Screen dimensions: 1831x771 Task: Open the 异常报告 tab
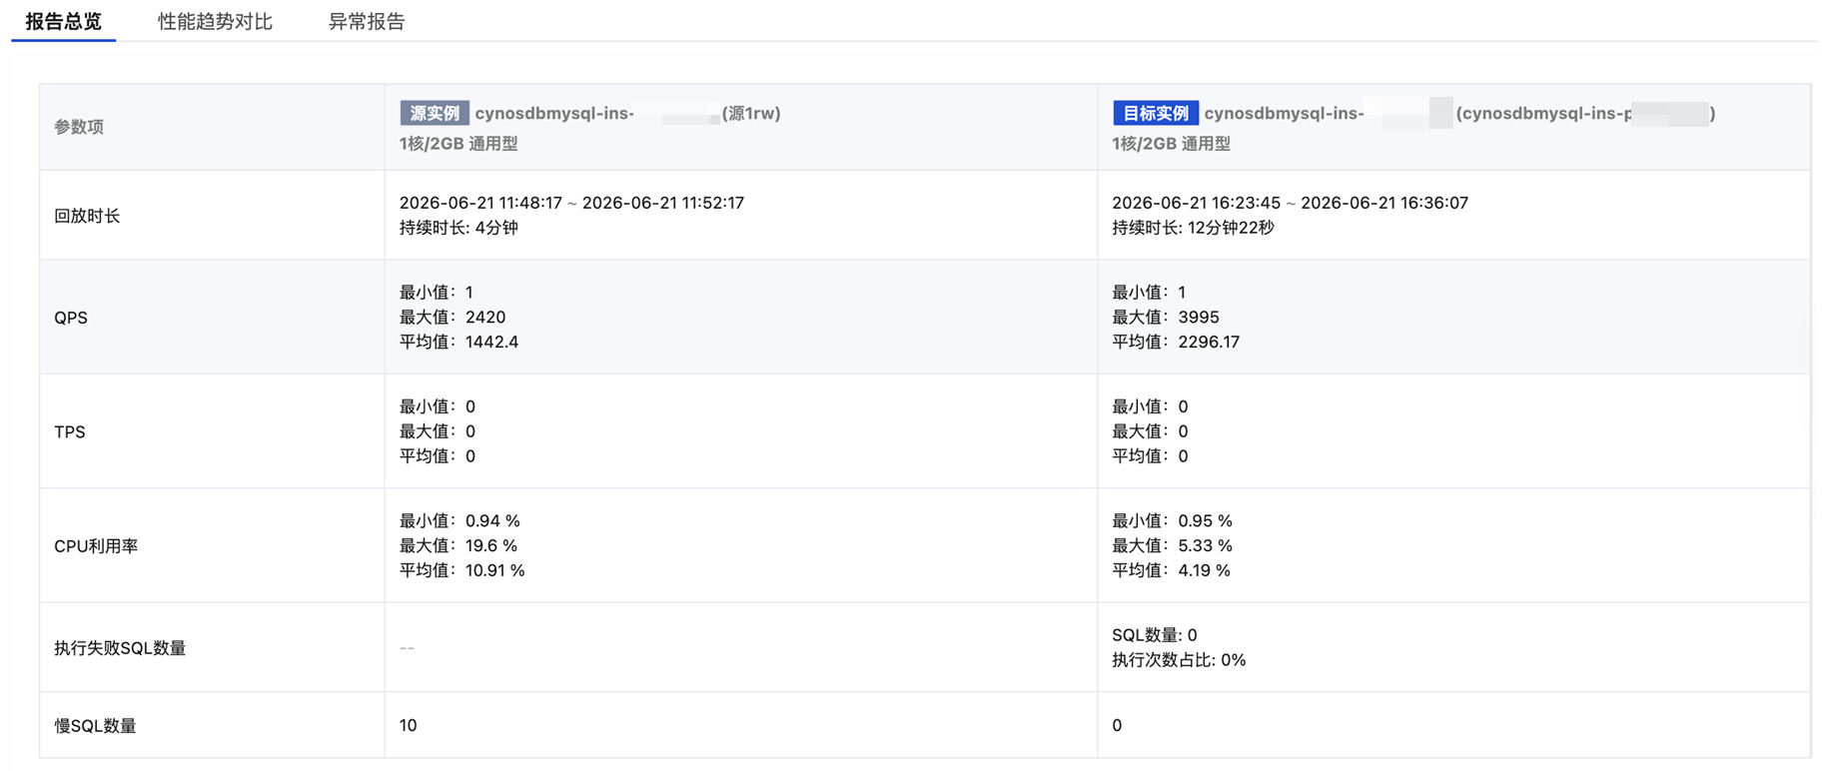click(367, 21)
